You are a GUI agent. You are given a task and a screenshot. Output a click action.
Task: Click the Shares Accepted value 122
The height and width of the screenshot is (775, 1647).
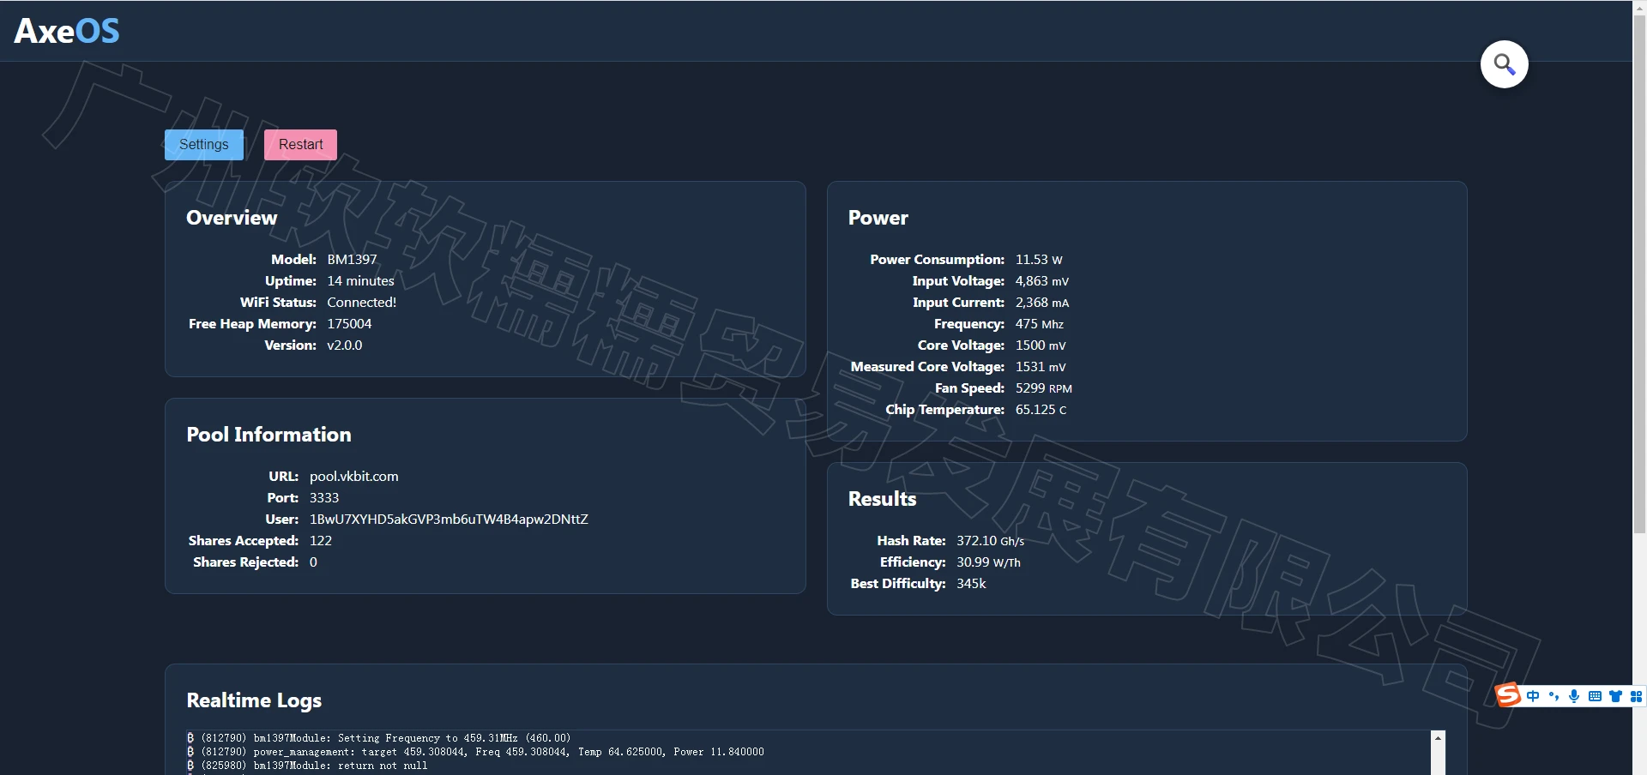pos(321,541)
